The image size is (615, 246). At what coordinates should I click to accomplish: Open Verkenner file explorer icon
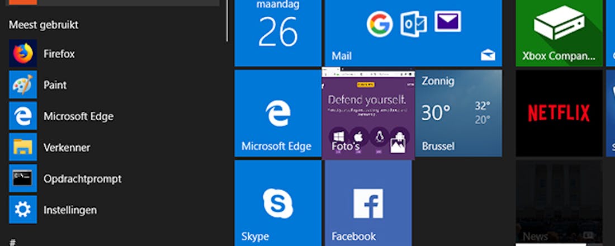pyautogui.click(x=23, y=147)
